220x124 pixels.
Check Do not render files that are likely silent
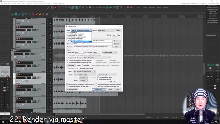67,86
